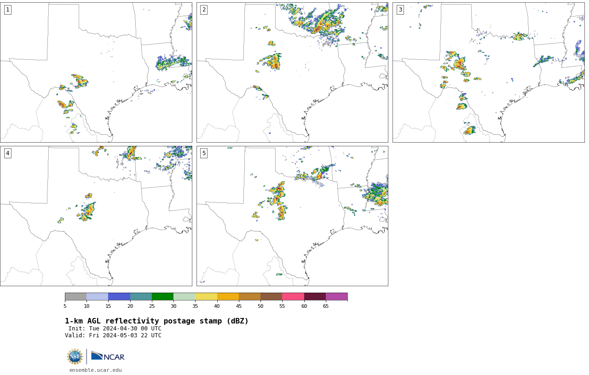
Task: Click the 'Init: Tue 2024-04-30 00 UTC' text
Action: click(x=115, y=329)
